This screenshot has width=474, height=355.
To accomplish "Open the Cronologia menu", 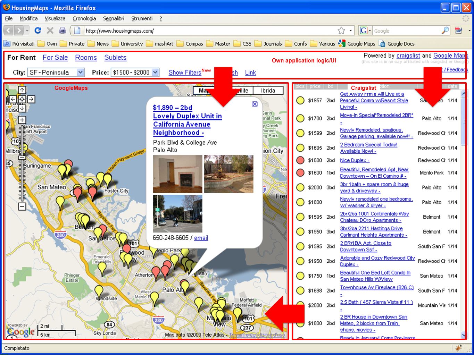I will (84, 18).
